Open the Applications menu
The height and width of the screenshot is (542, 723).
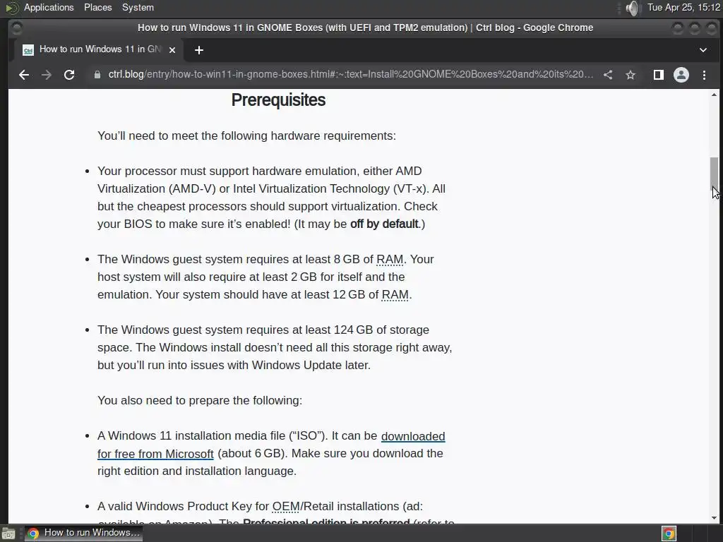[x=49, y=7]
